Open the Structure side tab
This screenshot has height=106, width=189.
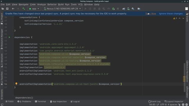click(2, 60)
